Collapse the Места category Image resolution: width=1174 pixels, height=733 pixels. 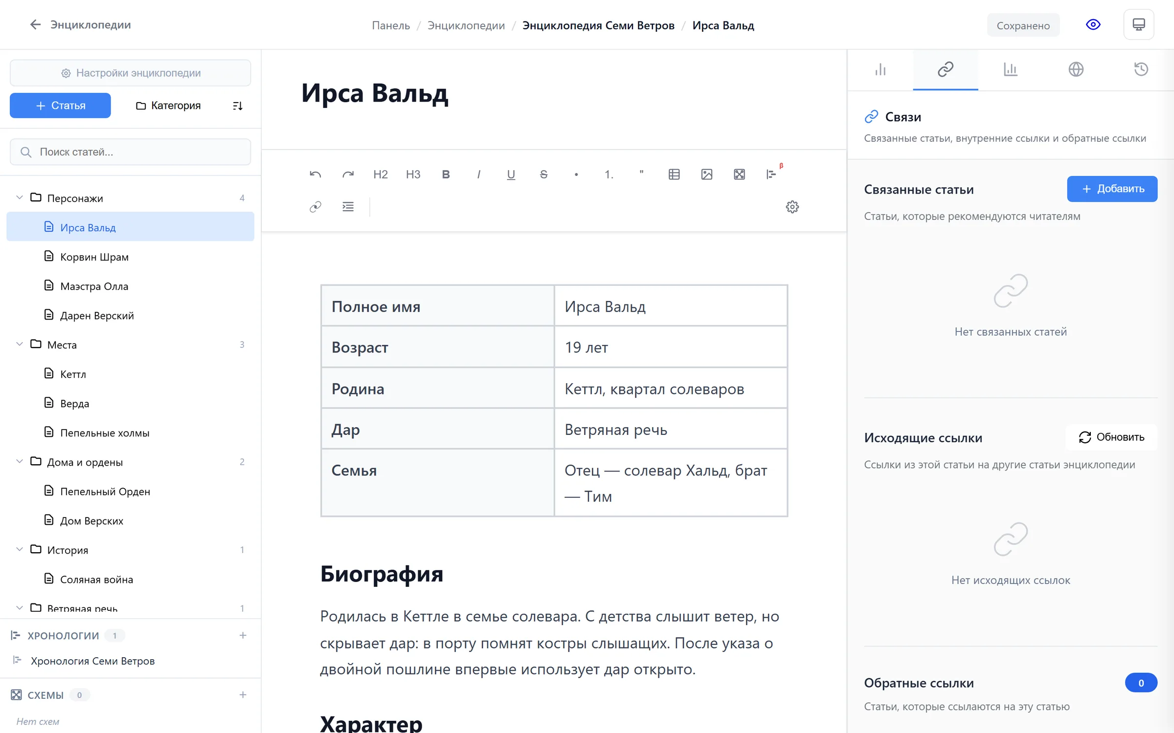click(x=20, y=345)
